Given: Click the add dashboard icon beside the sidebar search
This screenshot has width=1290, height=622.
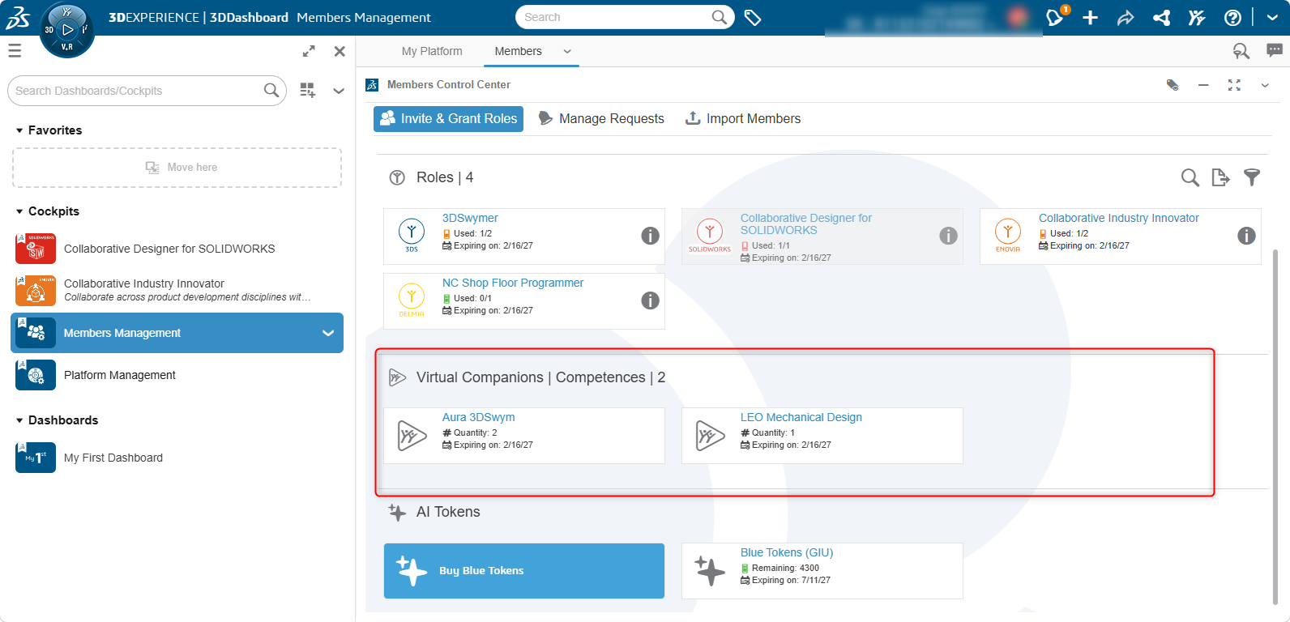Looking at the screenshot, I should [307, 91].
